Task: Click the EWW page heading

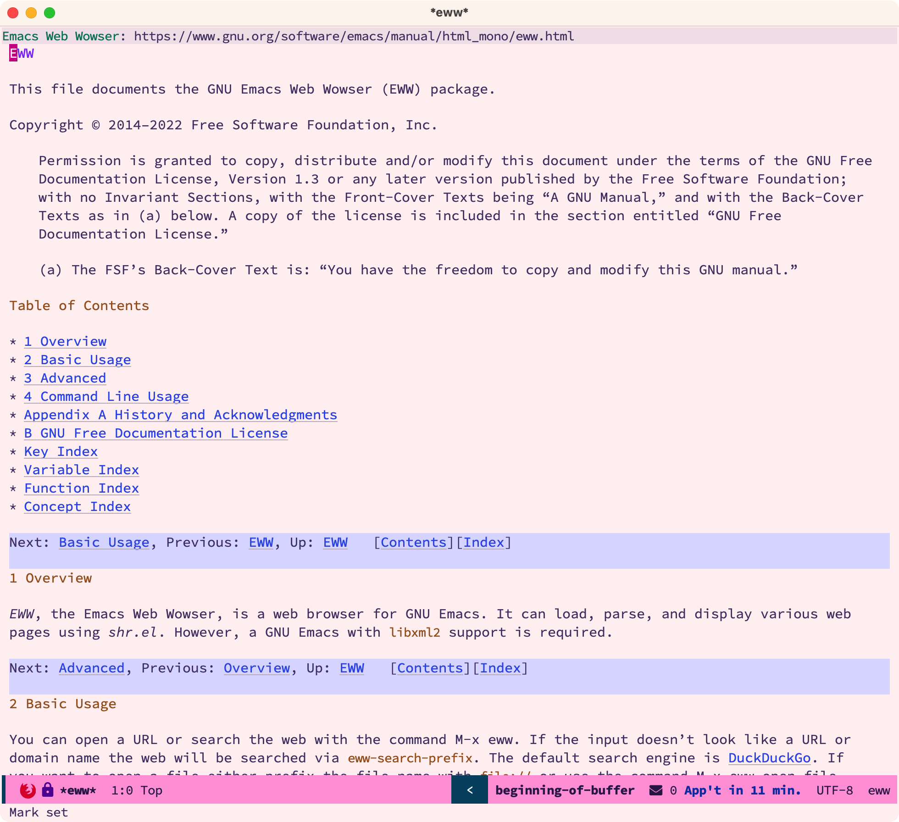Action: [x=22, y=53]
